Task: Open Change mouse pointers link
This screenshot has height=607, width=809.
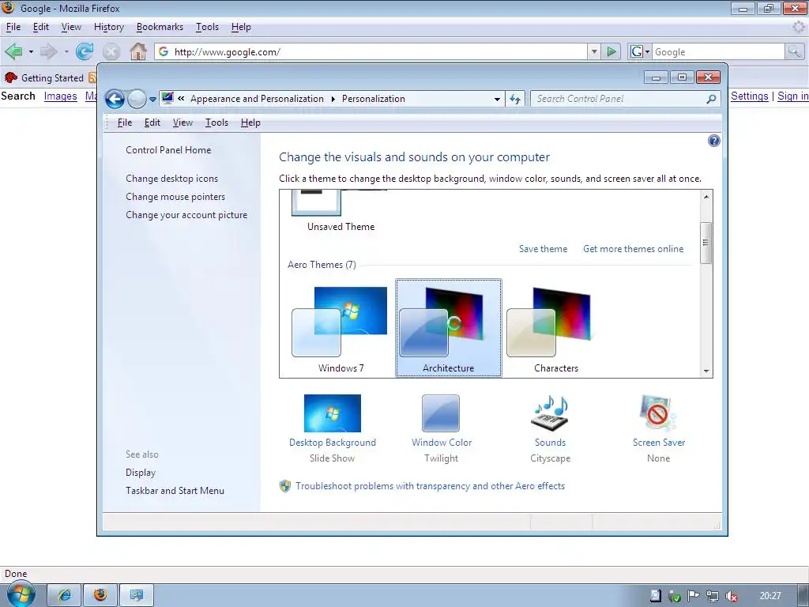Action: pyautogui.click(x=175, y=197)
